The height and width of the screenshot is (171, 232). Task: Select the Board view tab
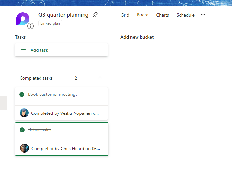[x=143, y=15]
